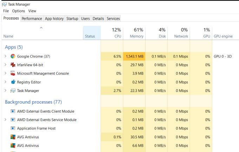
Task: Click the IrfanView 64-bit icon
Action: tap(13, 65)
